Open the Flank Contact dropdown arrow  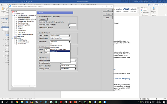click(69, 35)
